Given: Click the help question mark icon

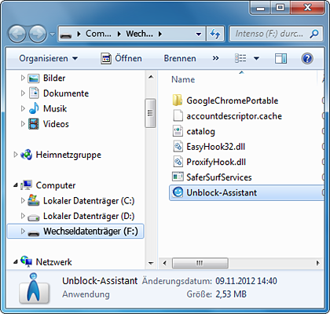Looking at the screenshot, I should click(307, 58).
